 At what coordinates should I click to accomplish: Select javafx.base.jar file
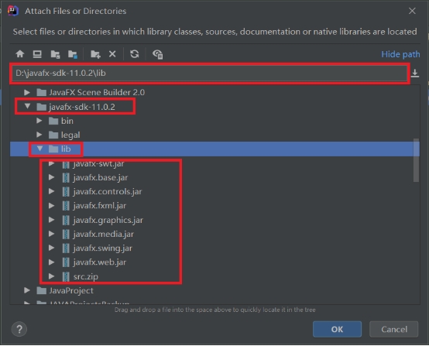coord(101,178)
